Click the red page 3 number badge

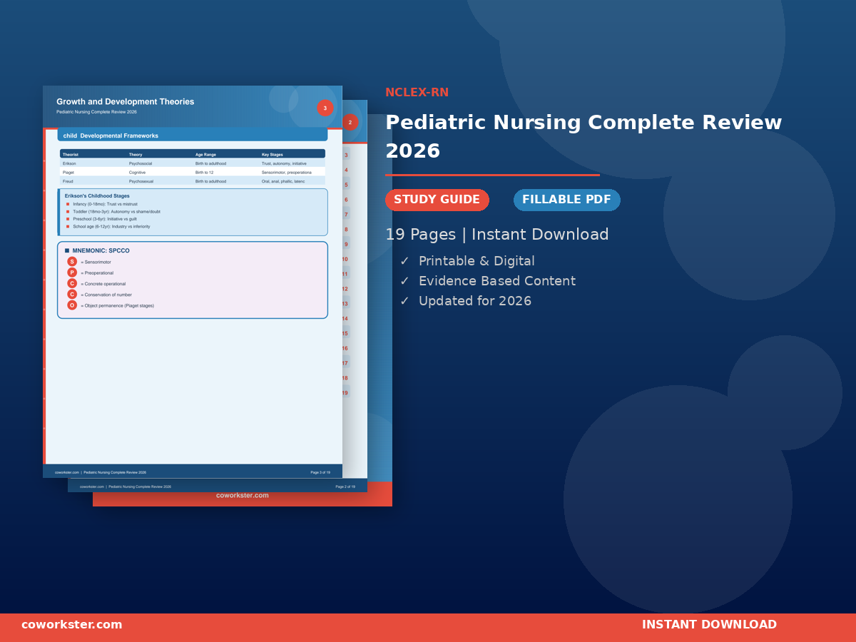tap(325, 108)
